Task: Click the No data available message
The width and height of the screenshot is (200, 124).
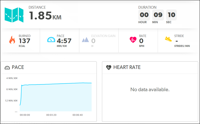Action: (x=150, y=89)
